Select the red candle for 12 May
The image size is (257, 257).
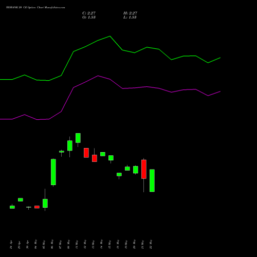(x=86, y=153)
